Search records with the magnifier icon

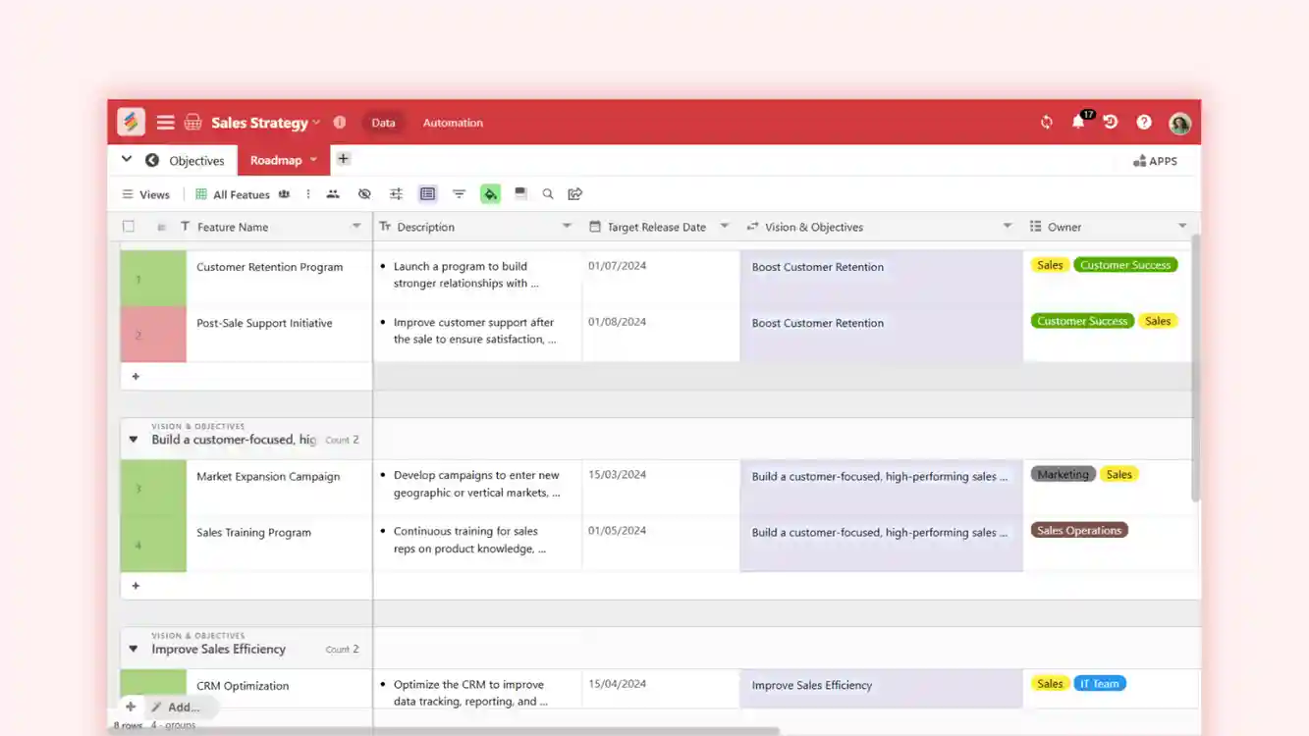click(x=548, y=193)
